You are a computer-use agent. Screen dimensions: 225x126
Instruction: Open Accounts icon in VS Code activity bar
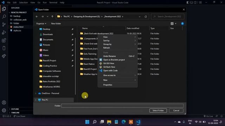[4, 103]
